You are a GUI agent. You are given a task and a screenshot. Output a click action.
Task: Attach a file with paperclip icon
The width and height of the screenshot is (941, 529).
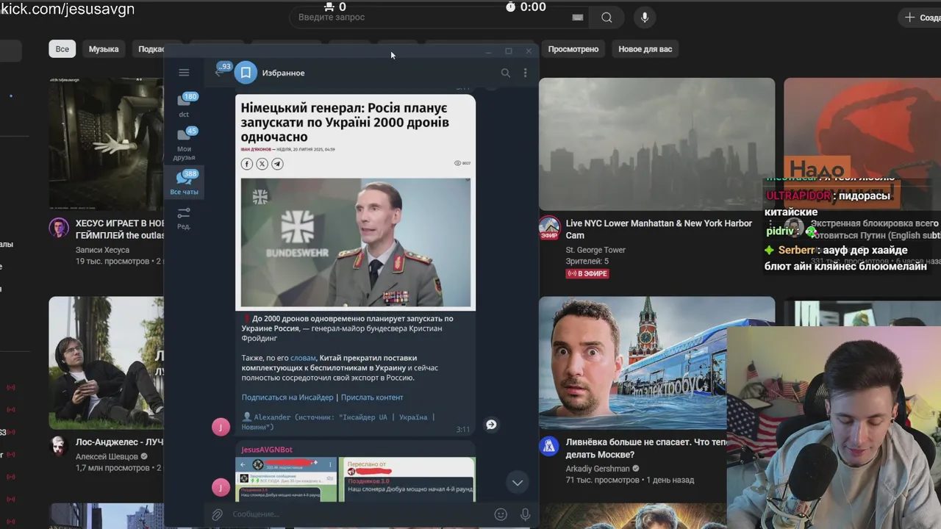tap(217, 515)
